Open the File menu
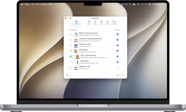 (x=33, y=4)
